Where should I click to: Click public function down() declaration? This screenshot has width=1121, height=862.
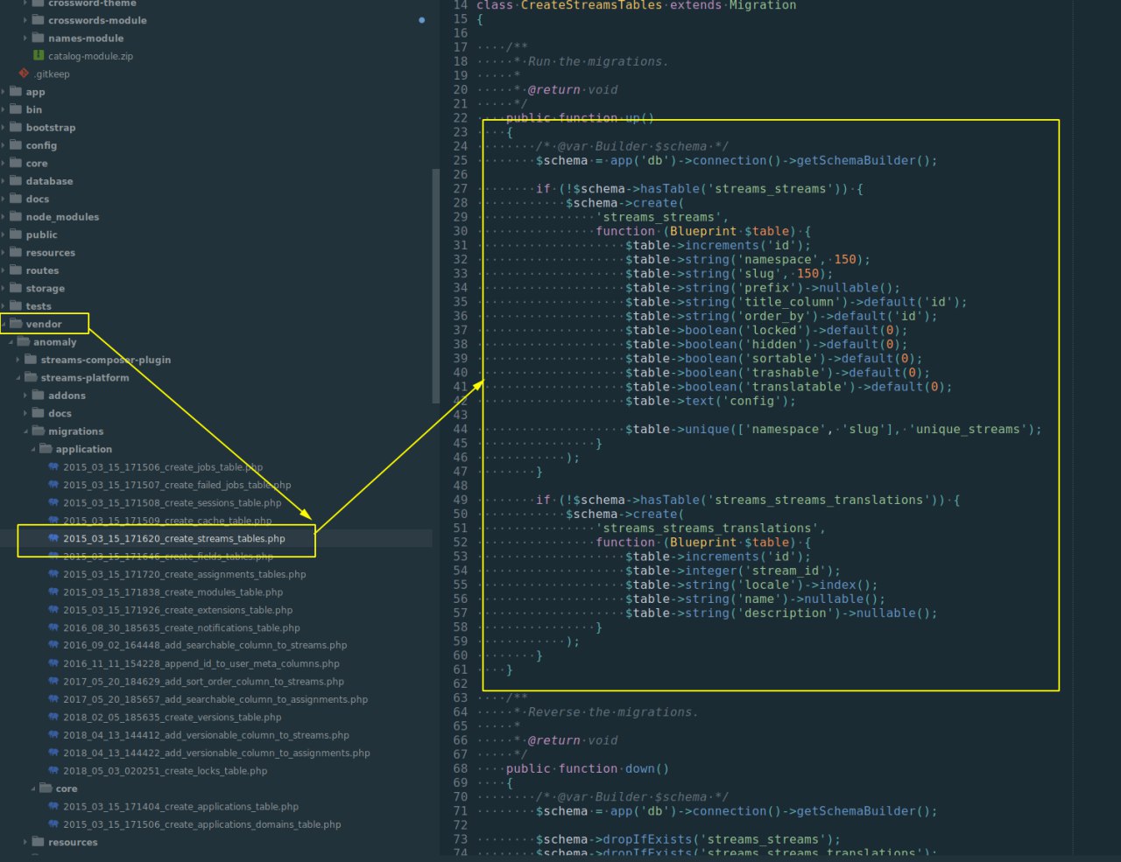(x=587, y=768)
